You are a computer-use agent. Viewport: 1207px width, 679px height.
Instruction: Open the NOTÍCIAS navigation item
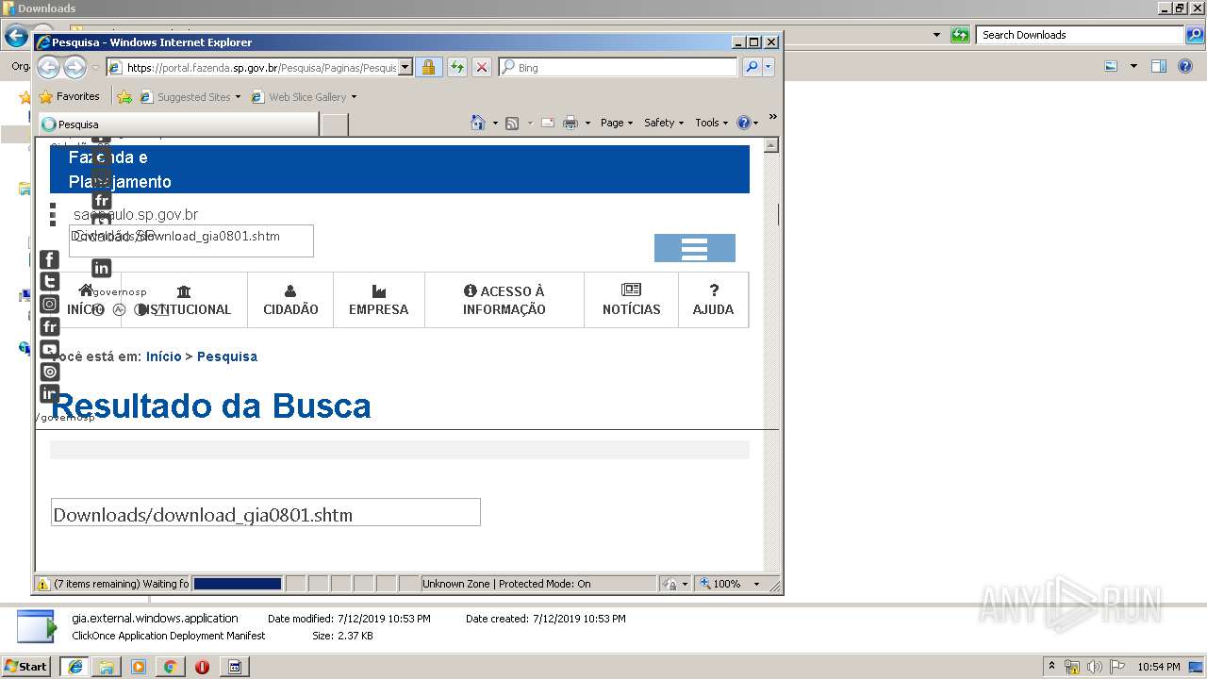click(632, 300)
